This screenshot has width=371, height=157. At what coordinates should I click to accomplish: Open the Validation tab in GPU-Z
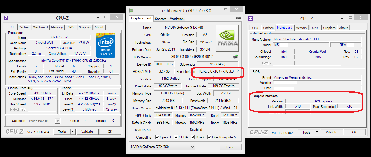(x=177, y=19)
